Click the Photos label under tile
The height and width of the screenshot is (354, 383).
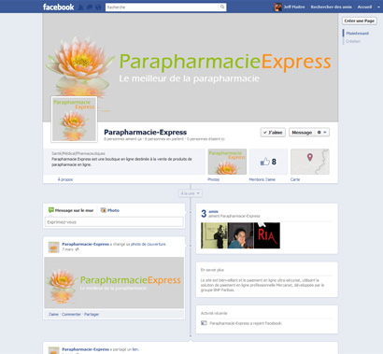[x=214, y=179]
